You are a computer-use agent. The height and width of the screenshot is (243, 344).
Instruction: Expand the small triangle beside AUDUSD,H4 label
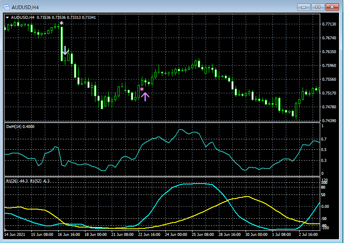pyautogui.click(x=7, y=17)
